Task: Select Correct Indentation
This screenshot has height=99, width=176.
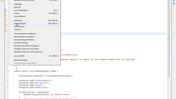Action: (x=35, y=10)
